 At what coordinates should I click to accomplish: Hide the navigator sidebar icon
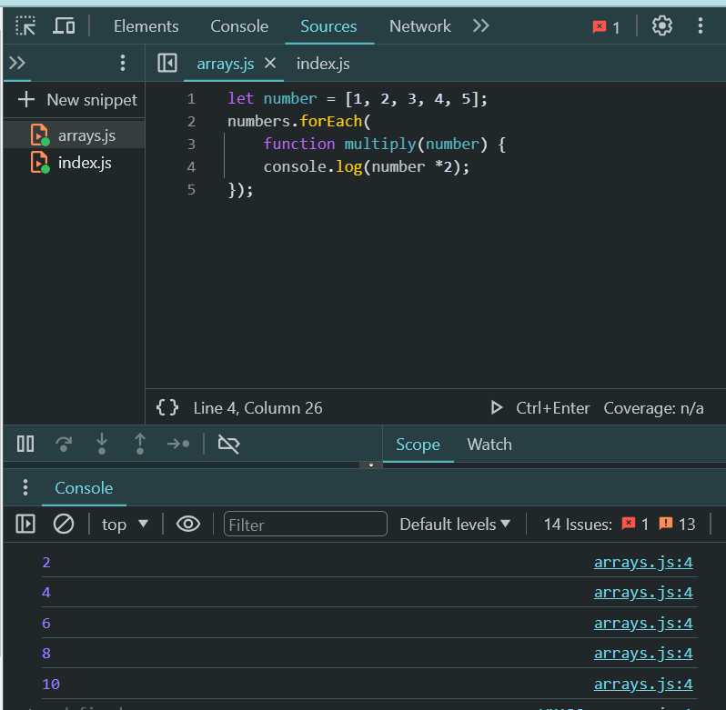(x=167, y=63)
